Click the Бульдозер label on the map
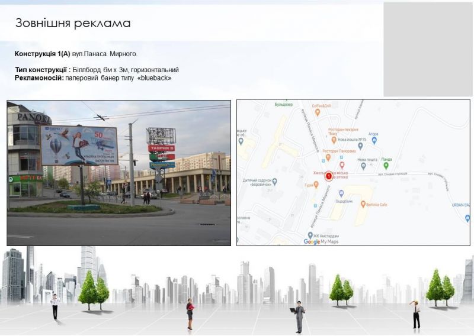474x336 pixels. pyautogui.click(x=284, y=105)
